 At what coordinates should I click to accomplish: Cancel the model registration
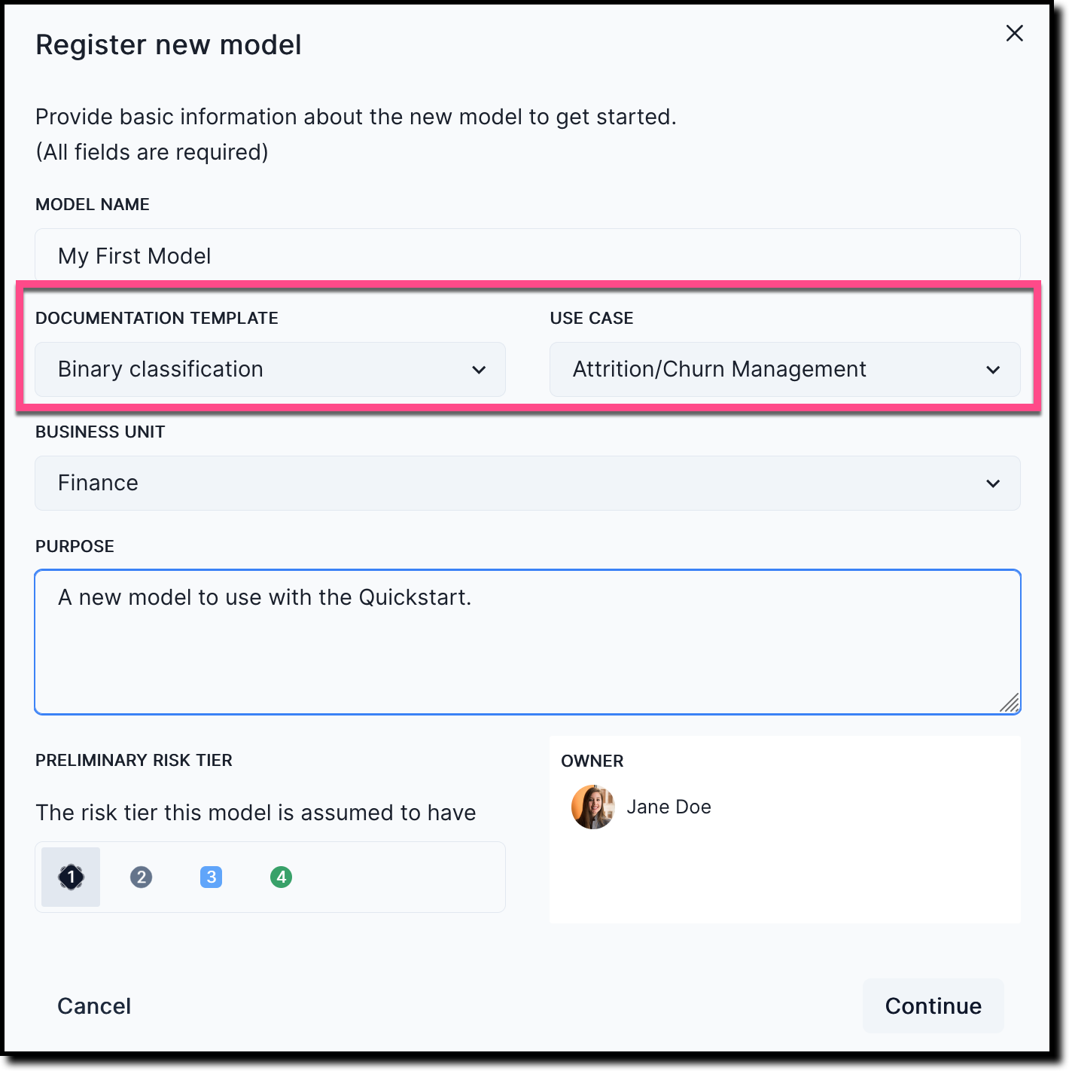(93, 1005)
